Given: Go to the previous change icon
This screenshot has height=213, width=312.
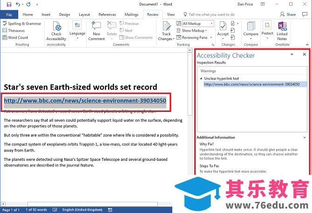Looking at the screenshot, I should pos(233,30).
